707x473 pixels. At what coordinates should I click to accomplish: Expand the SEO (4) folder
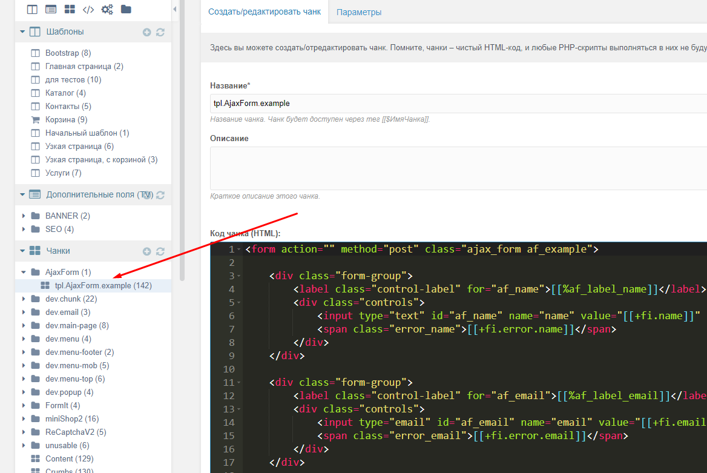pyautogui.click(x=24, y=230)
